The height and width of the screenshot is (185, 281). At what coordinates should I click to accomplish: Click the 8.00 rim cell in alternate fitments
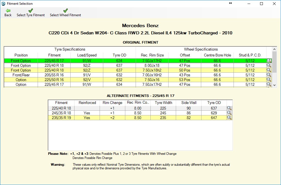[138, 108]
